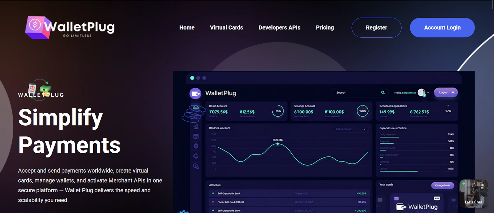Click the '812.56$' available funds value

247,112
